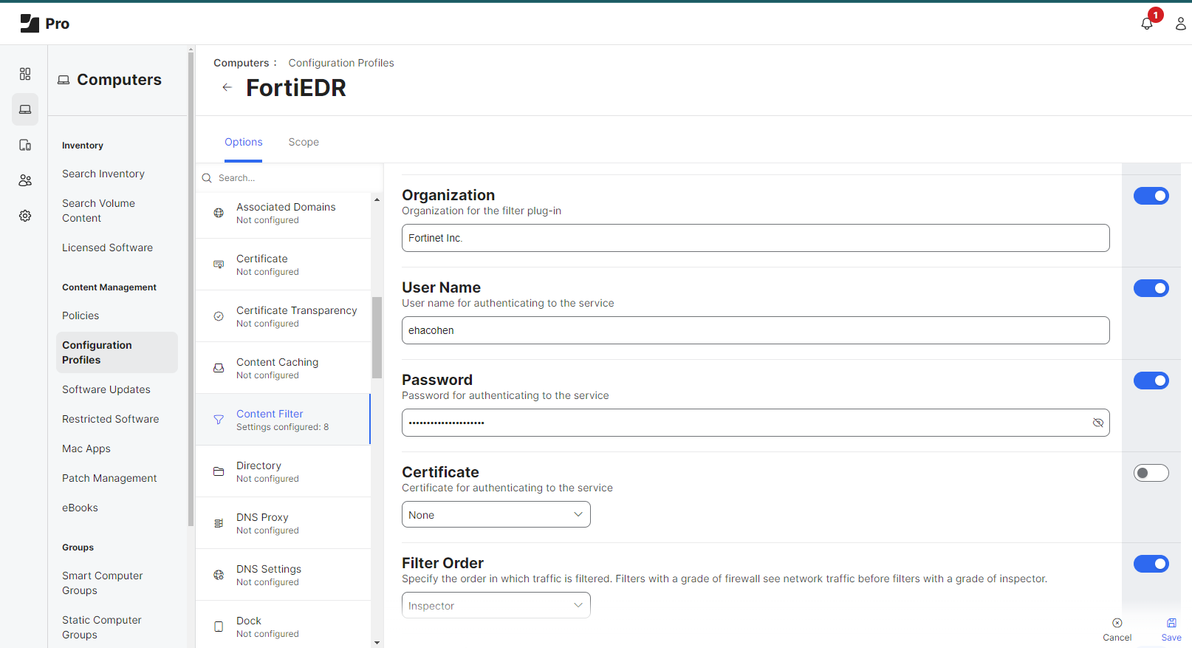Click the search magnifier icon in payload list

coord(207,178)
